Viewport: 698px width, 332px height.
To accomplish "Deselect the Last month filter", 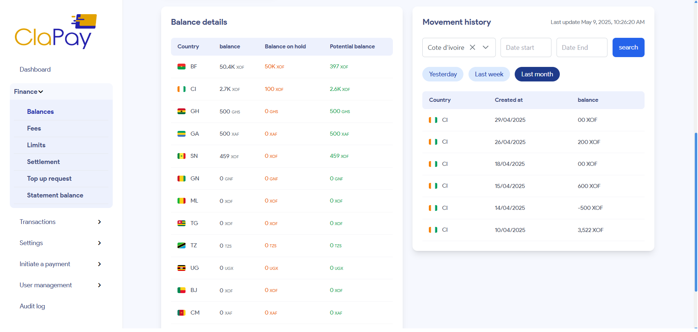I will (537, 74).
